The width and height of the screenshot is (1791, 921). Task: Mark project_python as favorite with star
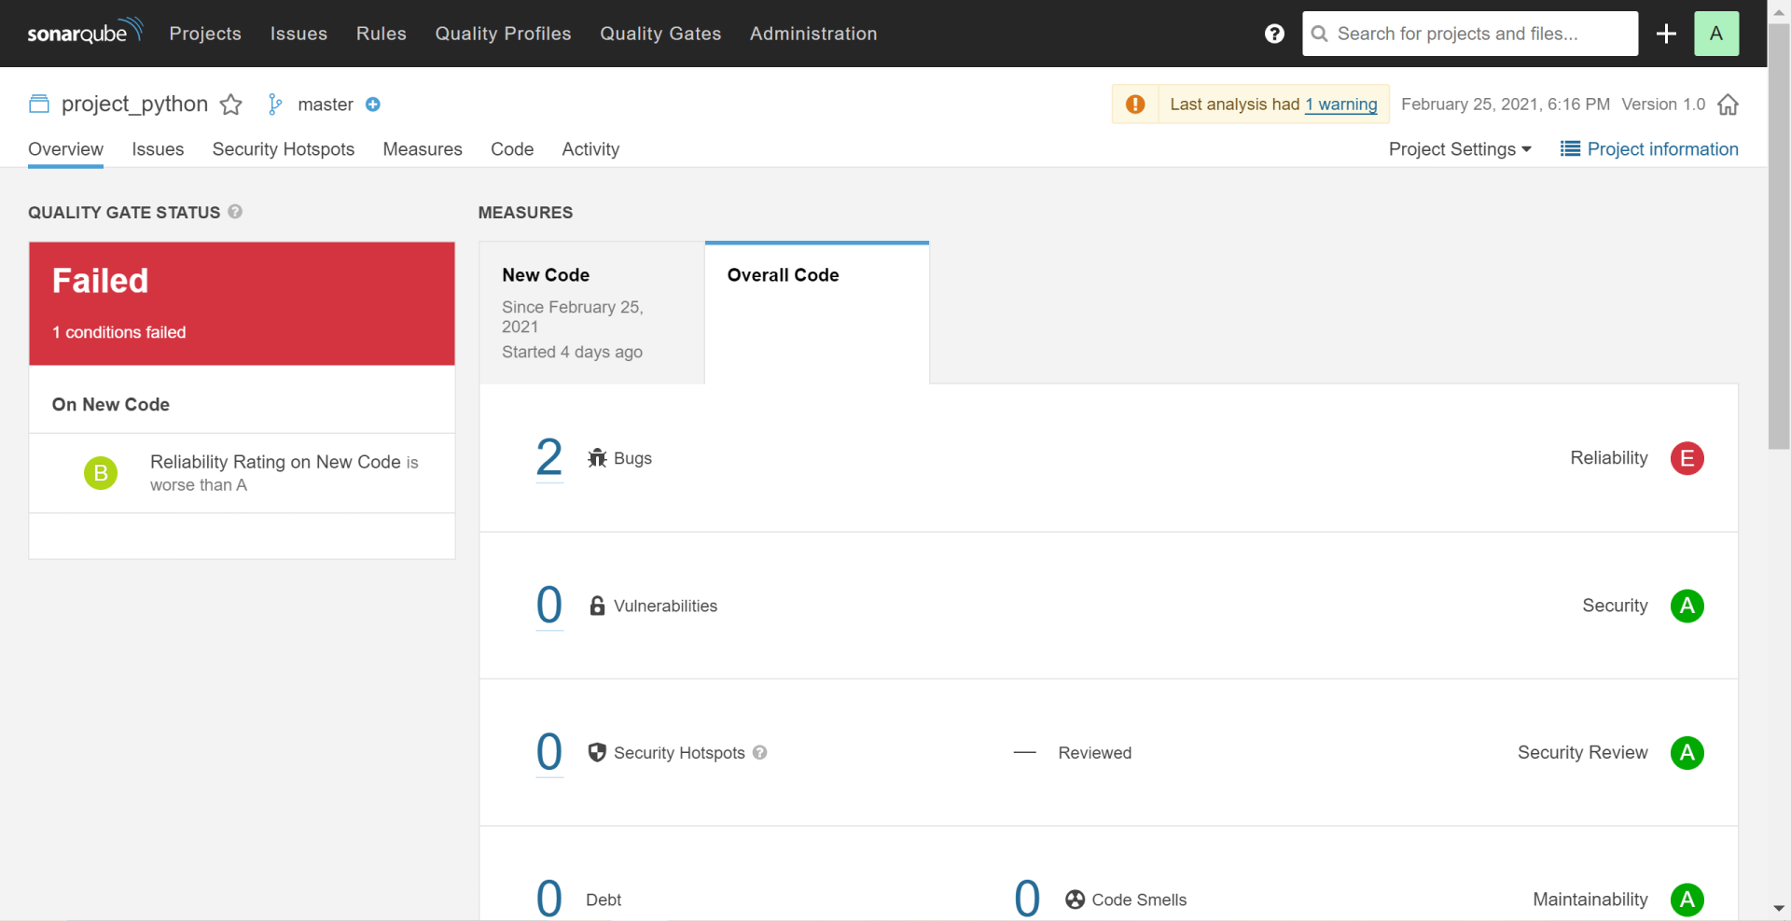pyautogui.click(x=230, y=105)
